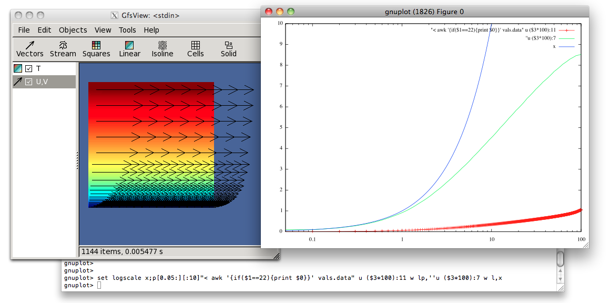Click the X11 icon in GfsView title bar
Viewport: 610px width, 303px height.
pyautogui.click(x=115, y=16)
